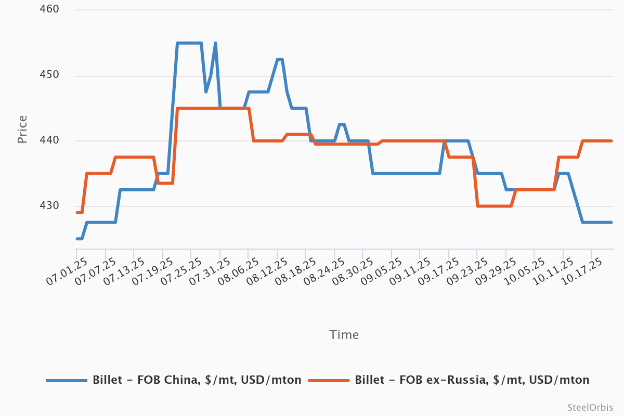The width and height of the screenshot is (624, 416).
Task: Toggle the Billet FOB China legend entry
Action: [197, 380]
